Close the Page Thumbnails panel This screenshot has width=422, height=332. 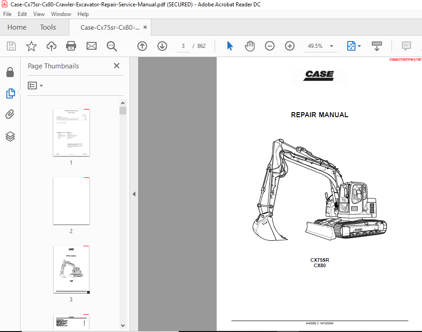click(117, 66)
